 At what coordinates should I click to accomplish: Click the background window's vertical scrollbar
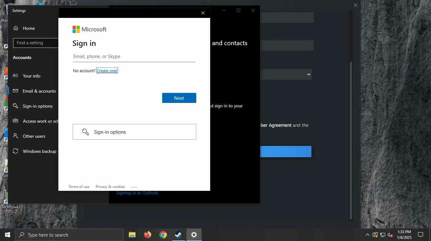click(x=351, y=141)
